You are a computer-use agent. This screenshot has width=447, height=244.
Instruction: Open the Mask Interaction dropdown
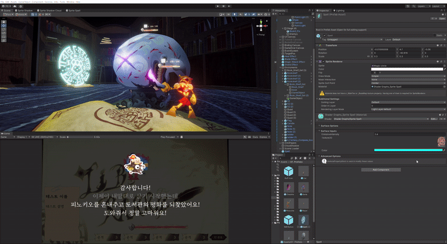click(x=408, y=80)
